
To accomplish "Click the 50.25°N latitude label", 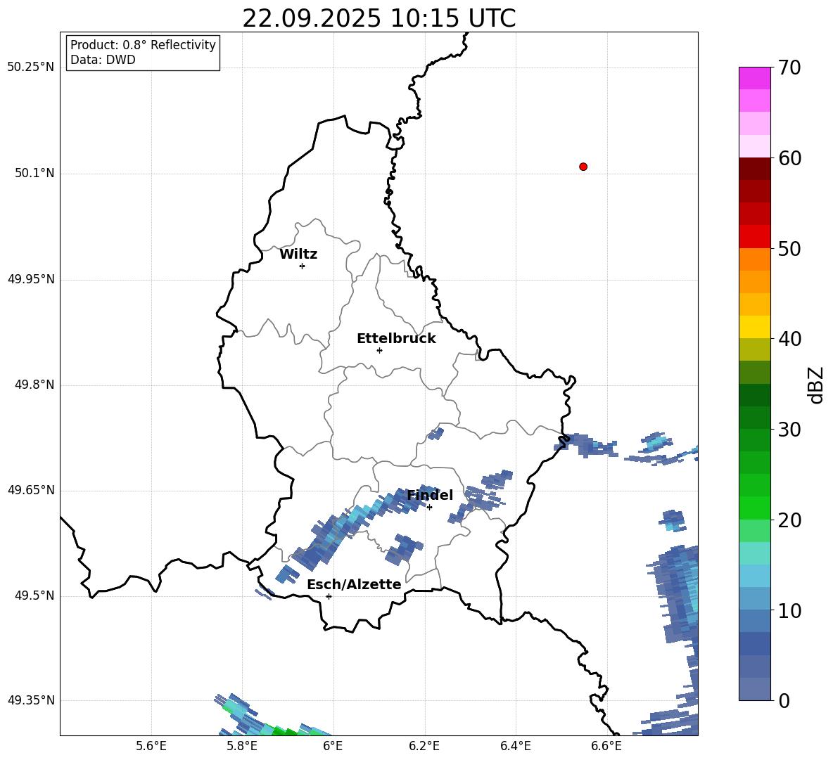I will pos(31,67).
